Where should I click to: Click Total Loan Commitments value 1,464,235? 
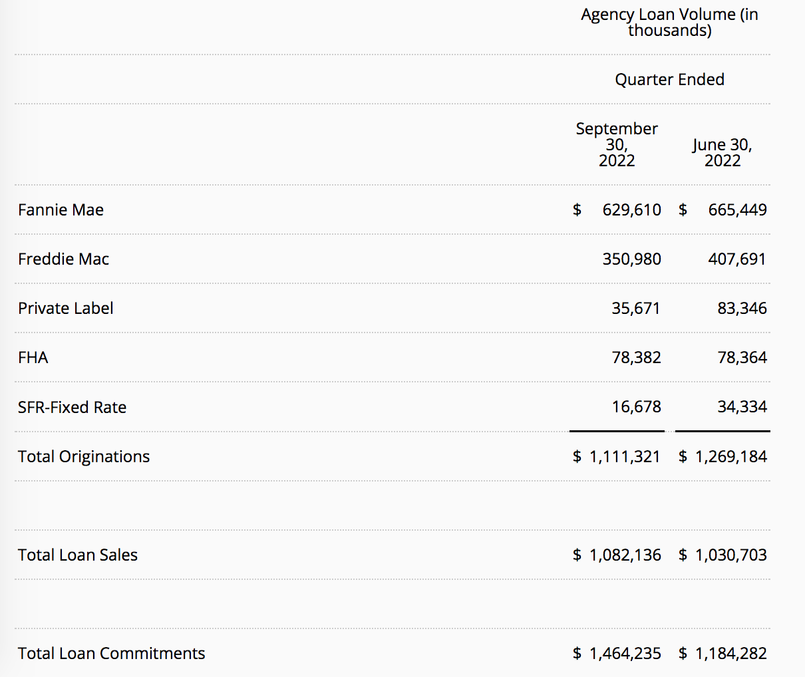pyautogui.click(x=625, y=654)
